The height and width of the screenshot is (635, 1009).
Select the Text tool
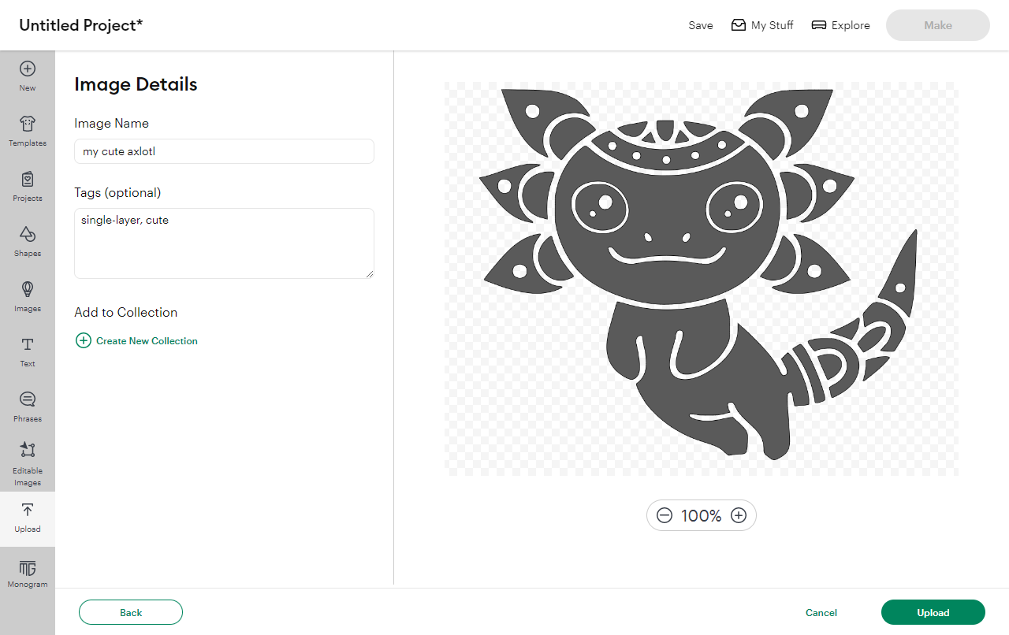(x=28, y=351)
